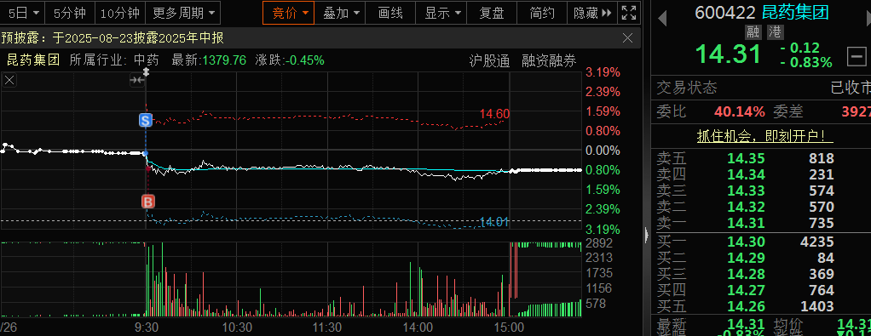The image size is (871, 336).
Task: Open the 显示 display dropdown
Action: (x=441, y=12)
